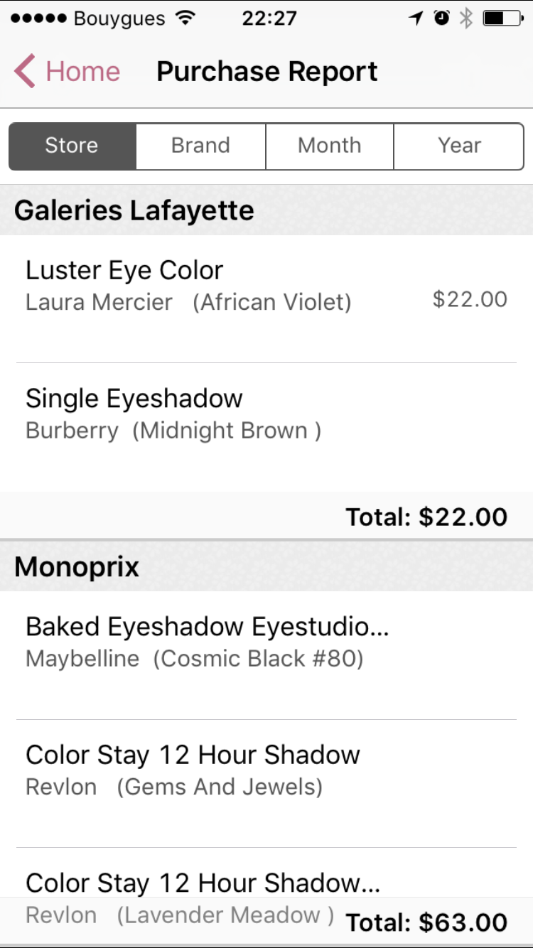This screenshot has height=948, width=533.
Task: Switch to the Brand tab
Action: point(200,146)
